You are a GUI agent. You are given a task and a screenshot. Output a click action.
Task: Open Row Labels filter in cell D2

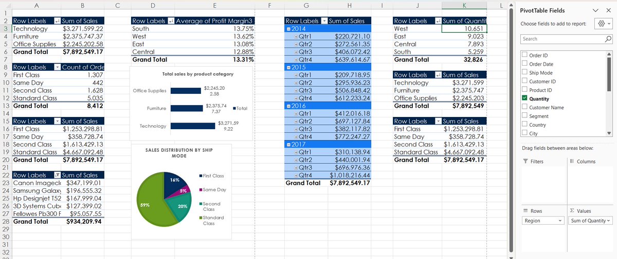pyautogui.click(x=170, y=21)
